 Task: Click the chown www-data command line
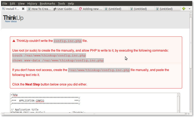(58, 60)
